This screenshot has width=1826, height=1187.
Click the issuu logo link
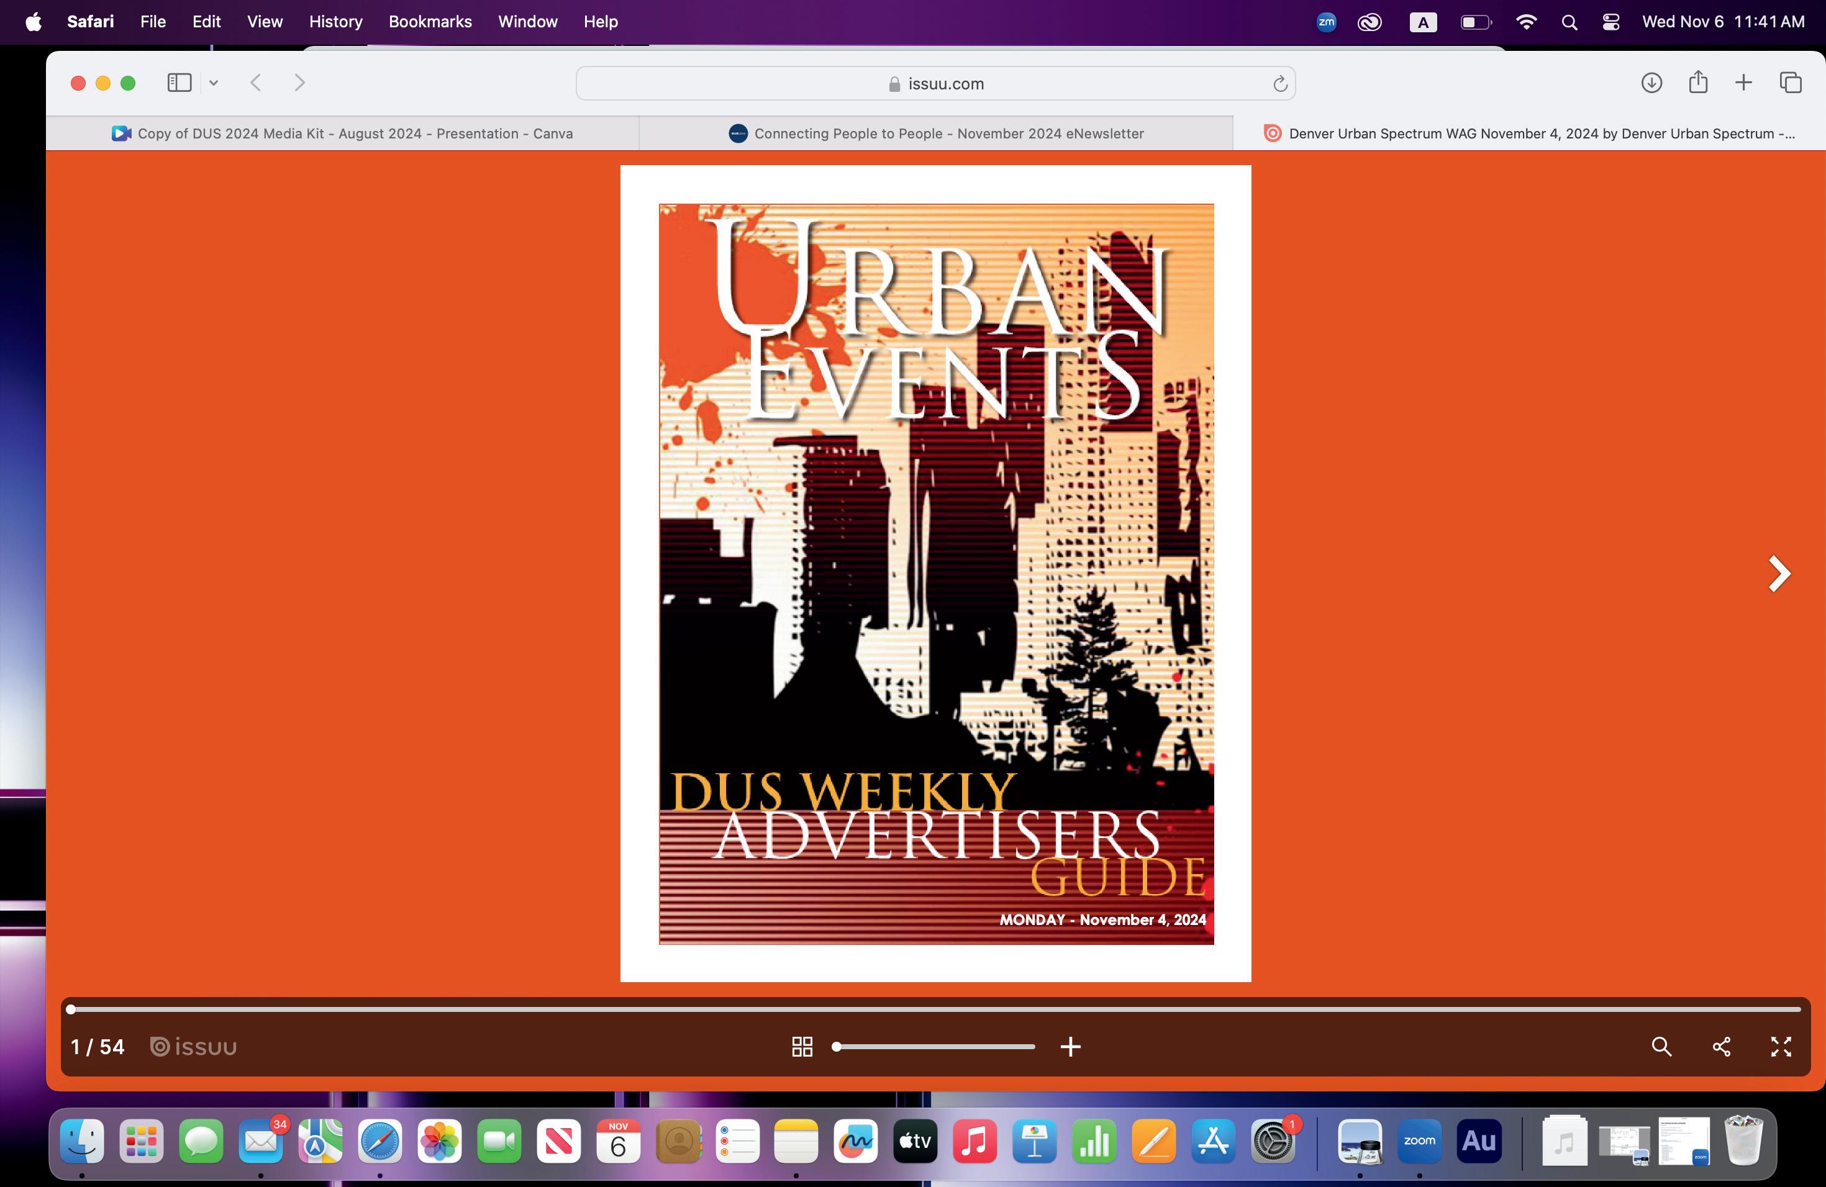(x=193, y=1047)
